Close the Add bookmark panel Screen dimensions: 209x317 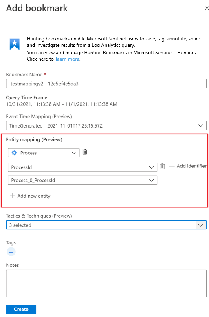pos(207,8)
